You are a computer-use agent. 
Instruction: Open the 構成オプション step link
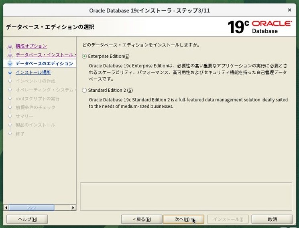click(x=31, y=46)
